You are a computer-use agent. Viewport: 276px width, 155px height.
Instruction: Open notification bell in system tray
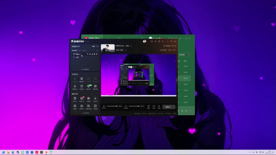[273, 152]
